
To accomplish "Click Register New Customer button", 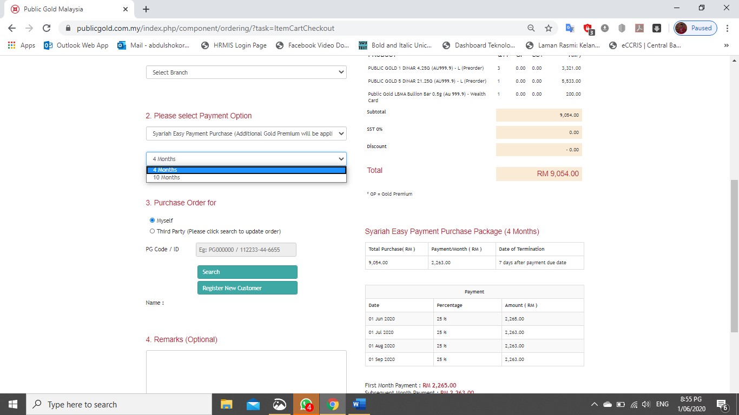I will [247, 288].
